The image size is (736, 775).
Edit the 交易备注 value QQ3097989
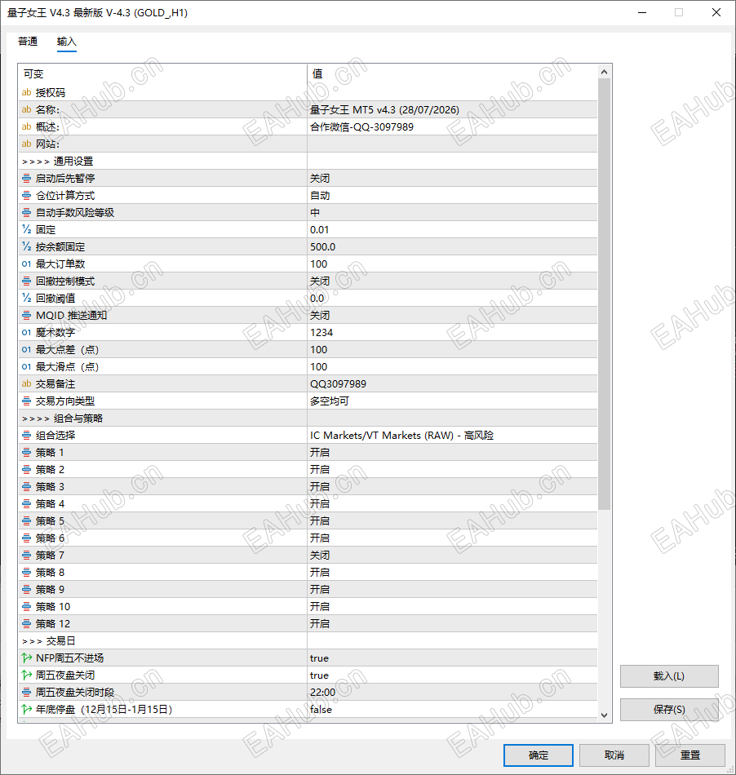click(x=452, y=383)
